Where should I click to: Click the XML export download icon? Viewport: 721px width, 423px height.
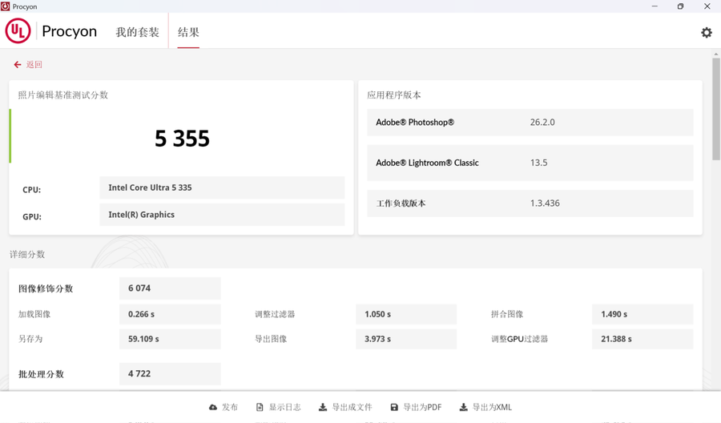coord(464,407)
